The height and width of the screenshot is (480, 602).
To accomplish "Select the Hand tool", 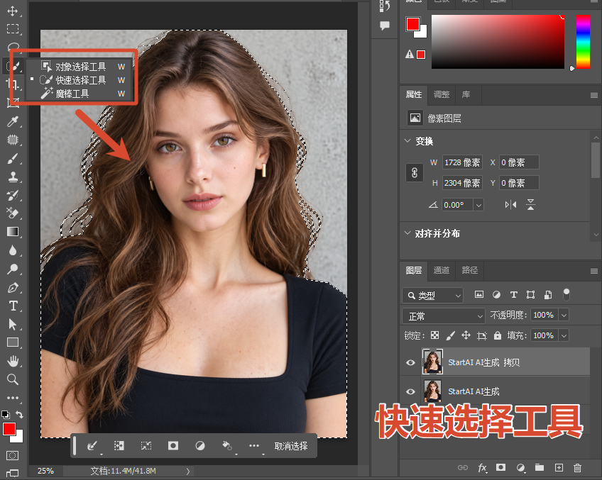I will click(12, 361).
